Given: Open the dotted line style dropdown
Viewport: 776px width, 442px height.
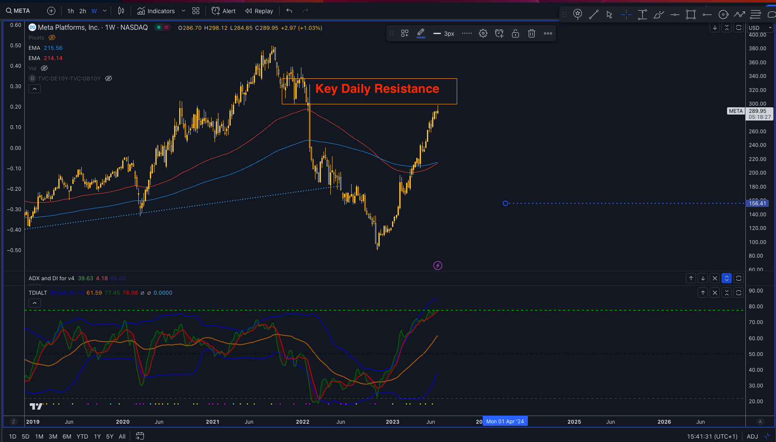Looking at the screenshot, I should pyautogui.click(x=467, y=33).
